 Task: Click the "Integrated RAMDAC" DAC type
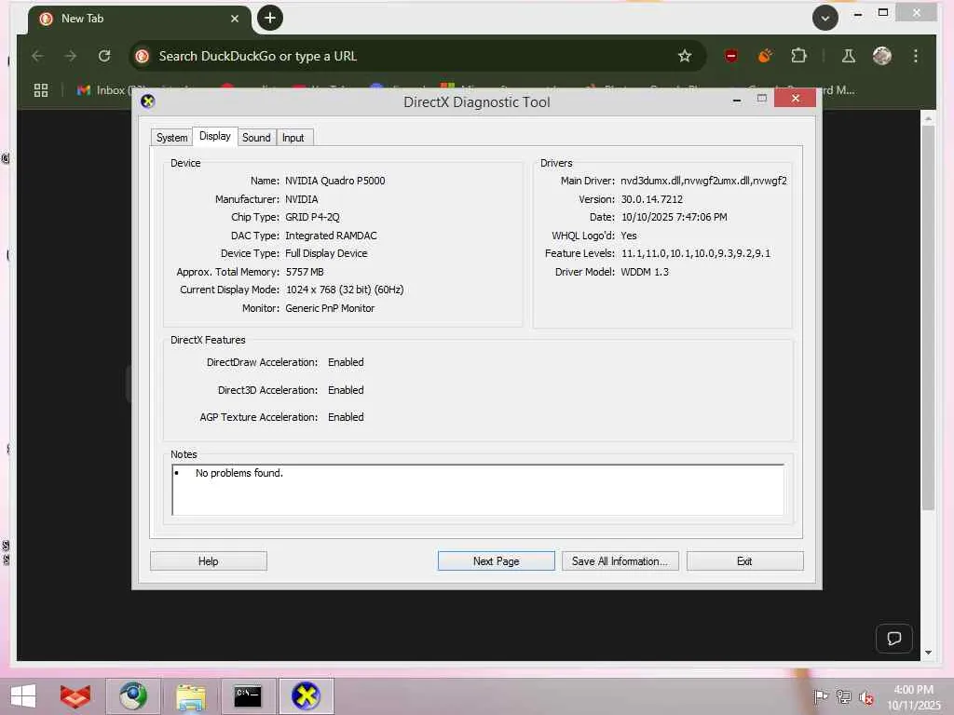tap(331, 236)
